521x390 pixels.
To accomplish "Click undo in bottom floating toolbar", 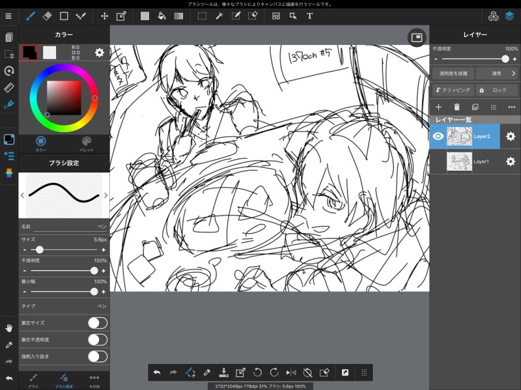I will click(x=157, y=372).
